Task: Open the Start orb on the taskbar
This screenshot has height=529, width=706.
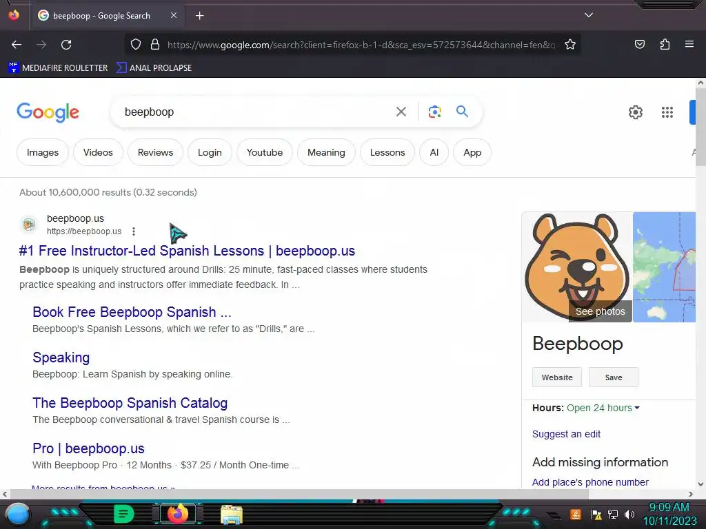Action: (18, 514)
